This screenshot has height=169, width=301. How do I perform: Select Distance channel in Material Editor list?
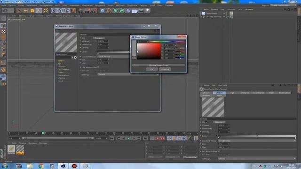click(x=62, y=67)
